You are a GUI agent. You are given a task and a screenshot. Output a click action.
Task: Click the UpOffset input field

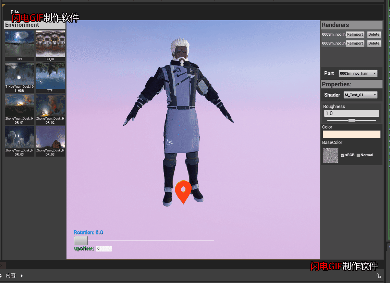coord(104,249)
